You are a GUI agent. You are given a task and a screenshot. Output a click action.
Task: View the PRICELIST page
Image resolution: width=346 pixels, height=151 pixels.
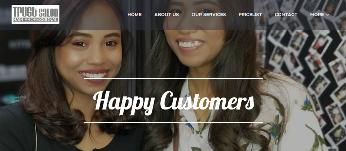pyautogui.click(x=250, y=15)
